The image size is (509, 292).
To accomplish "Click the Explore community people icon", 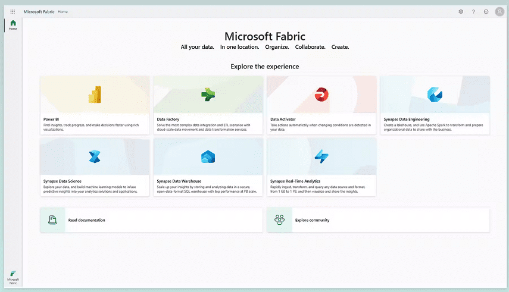I will (279, 219).
